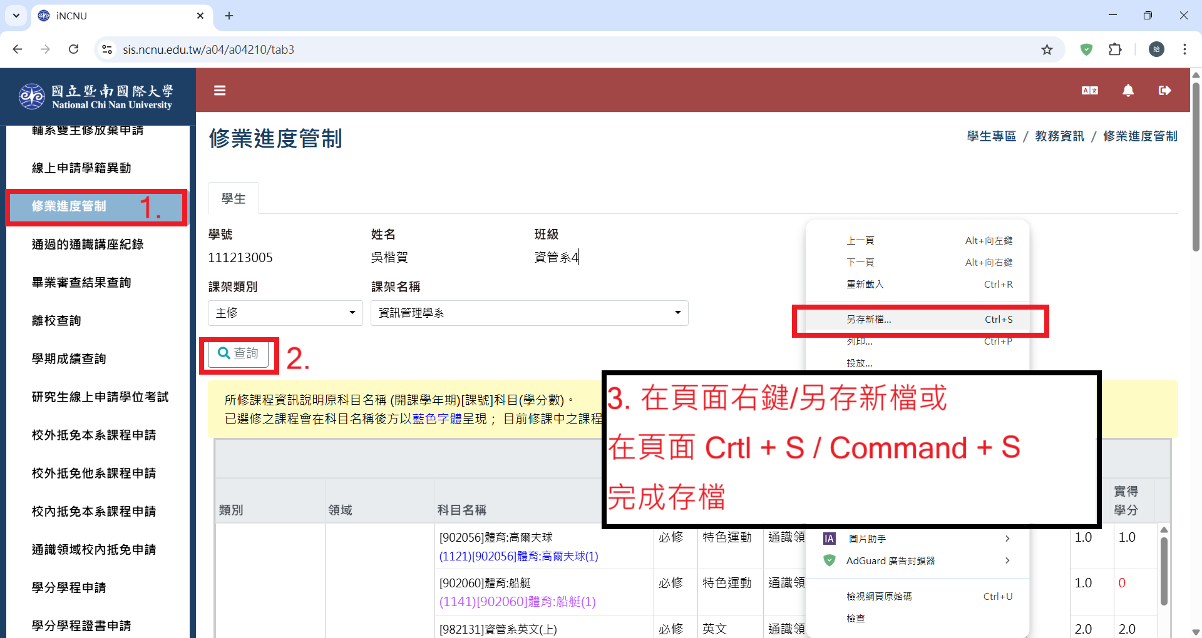Open 學期成績查詢 in the sidebar
The height and width of the screenshot is (638, 1202).
pyautogui.click(x=69, y=359)
